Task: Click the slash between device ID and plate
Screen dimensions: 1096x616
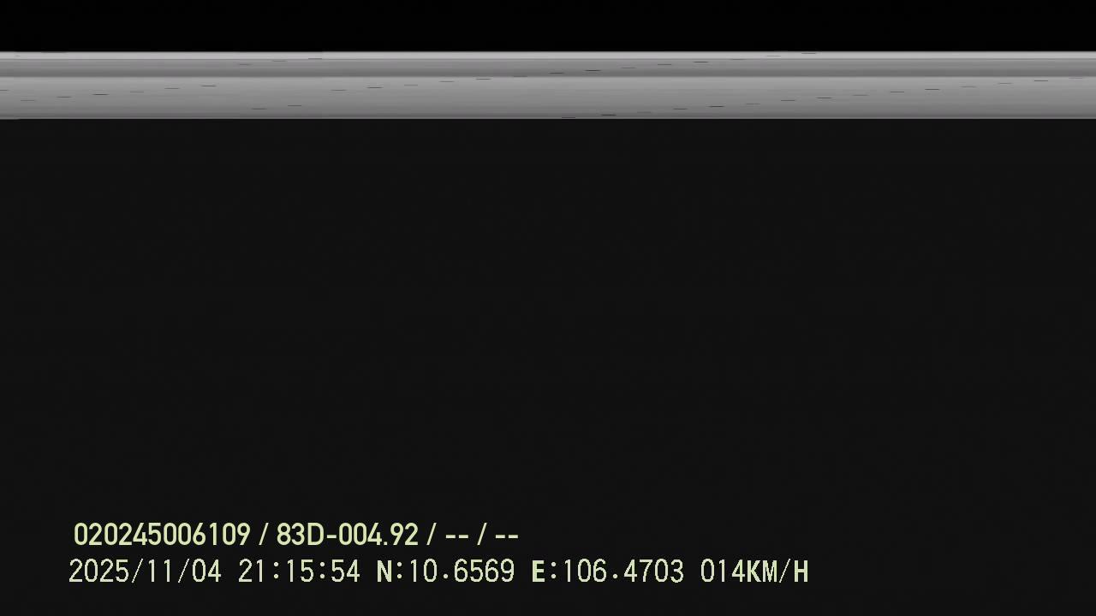Action: pos(263,536)
